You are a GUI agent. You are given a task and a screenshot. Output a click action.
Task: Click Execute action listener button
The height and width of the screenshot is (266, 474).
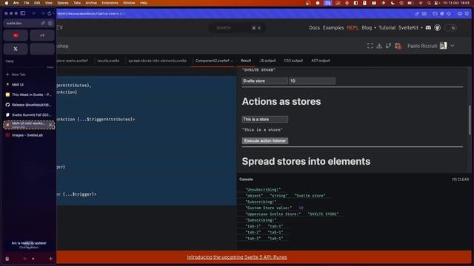pyautogui.click(x=265, y=141)
